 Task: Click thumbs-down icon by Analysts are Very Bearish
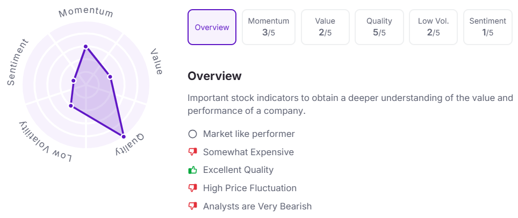tap(192, 206)
